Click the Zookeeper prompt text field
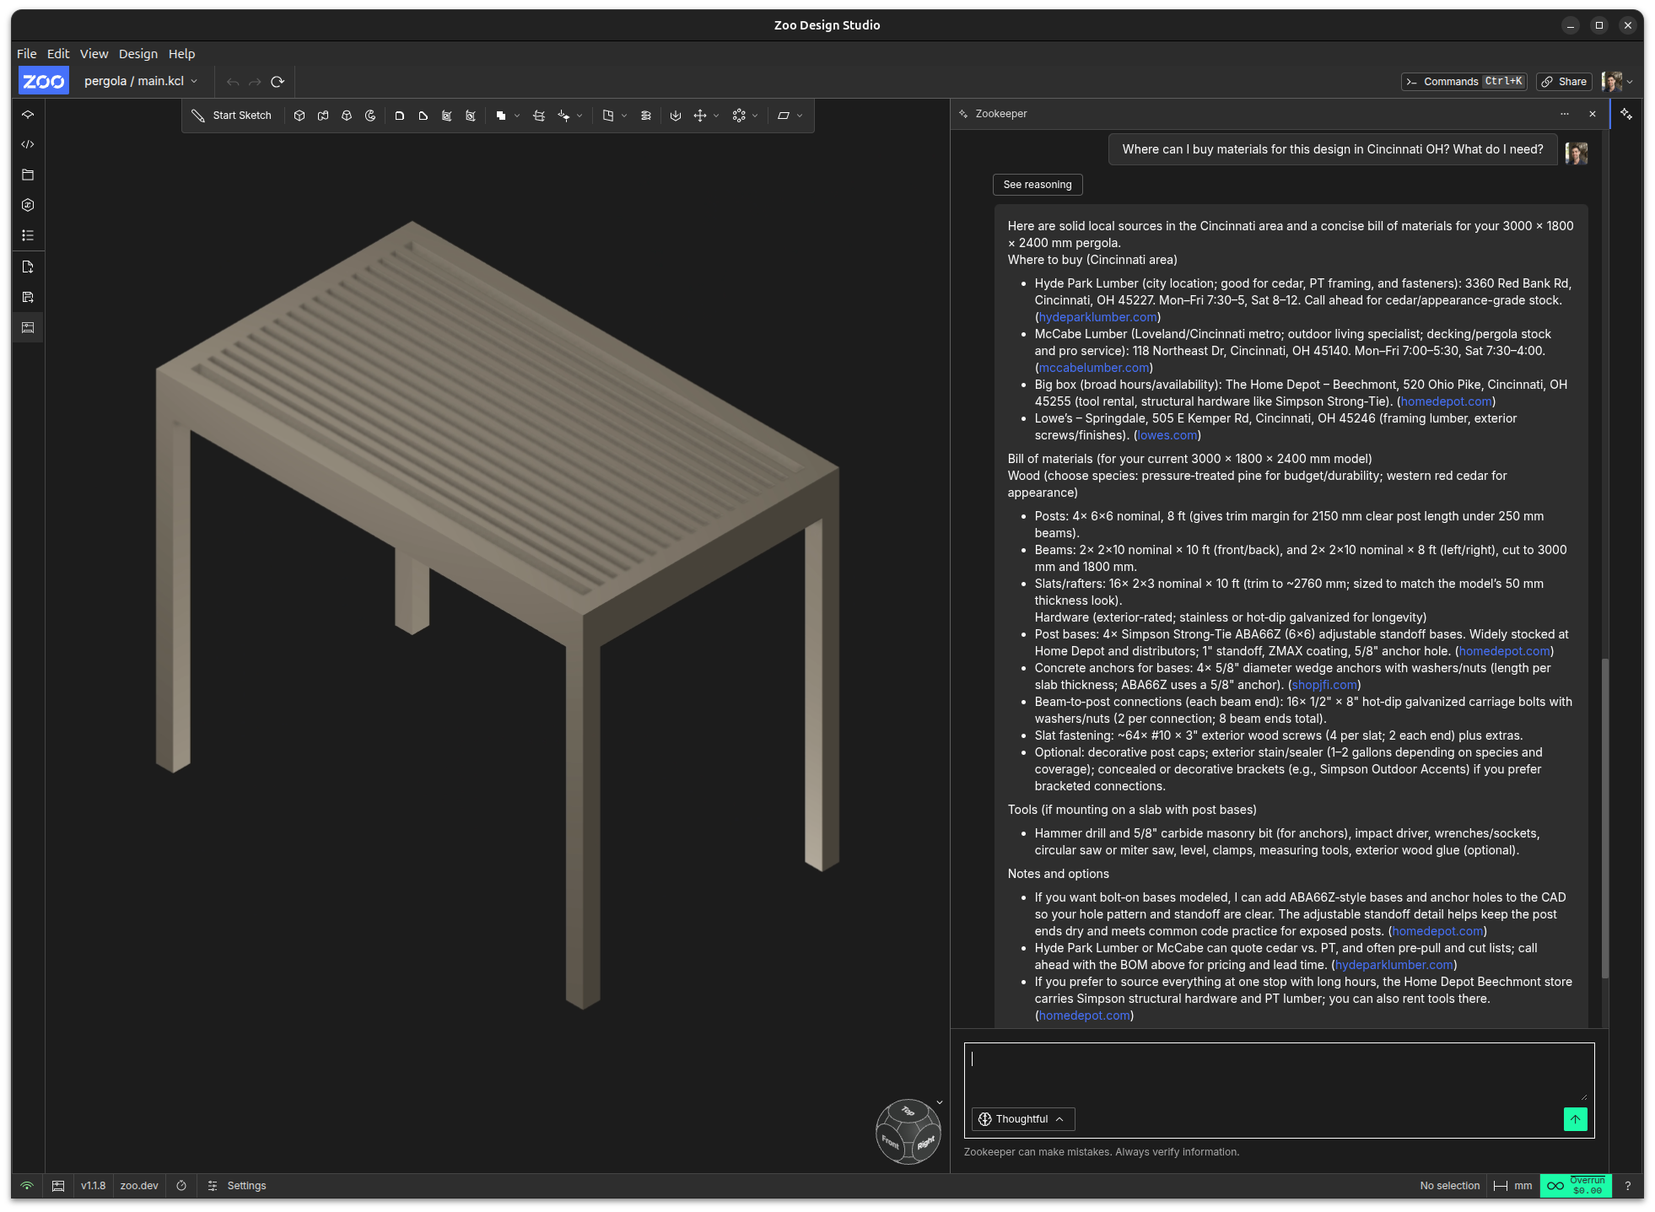 pyautogui.click(x=1278, y=1071)
